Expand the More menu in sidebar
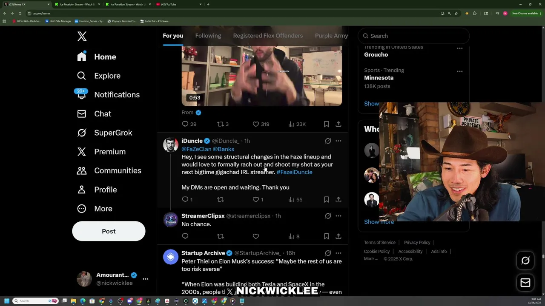 [x=95, y=208]
